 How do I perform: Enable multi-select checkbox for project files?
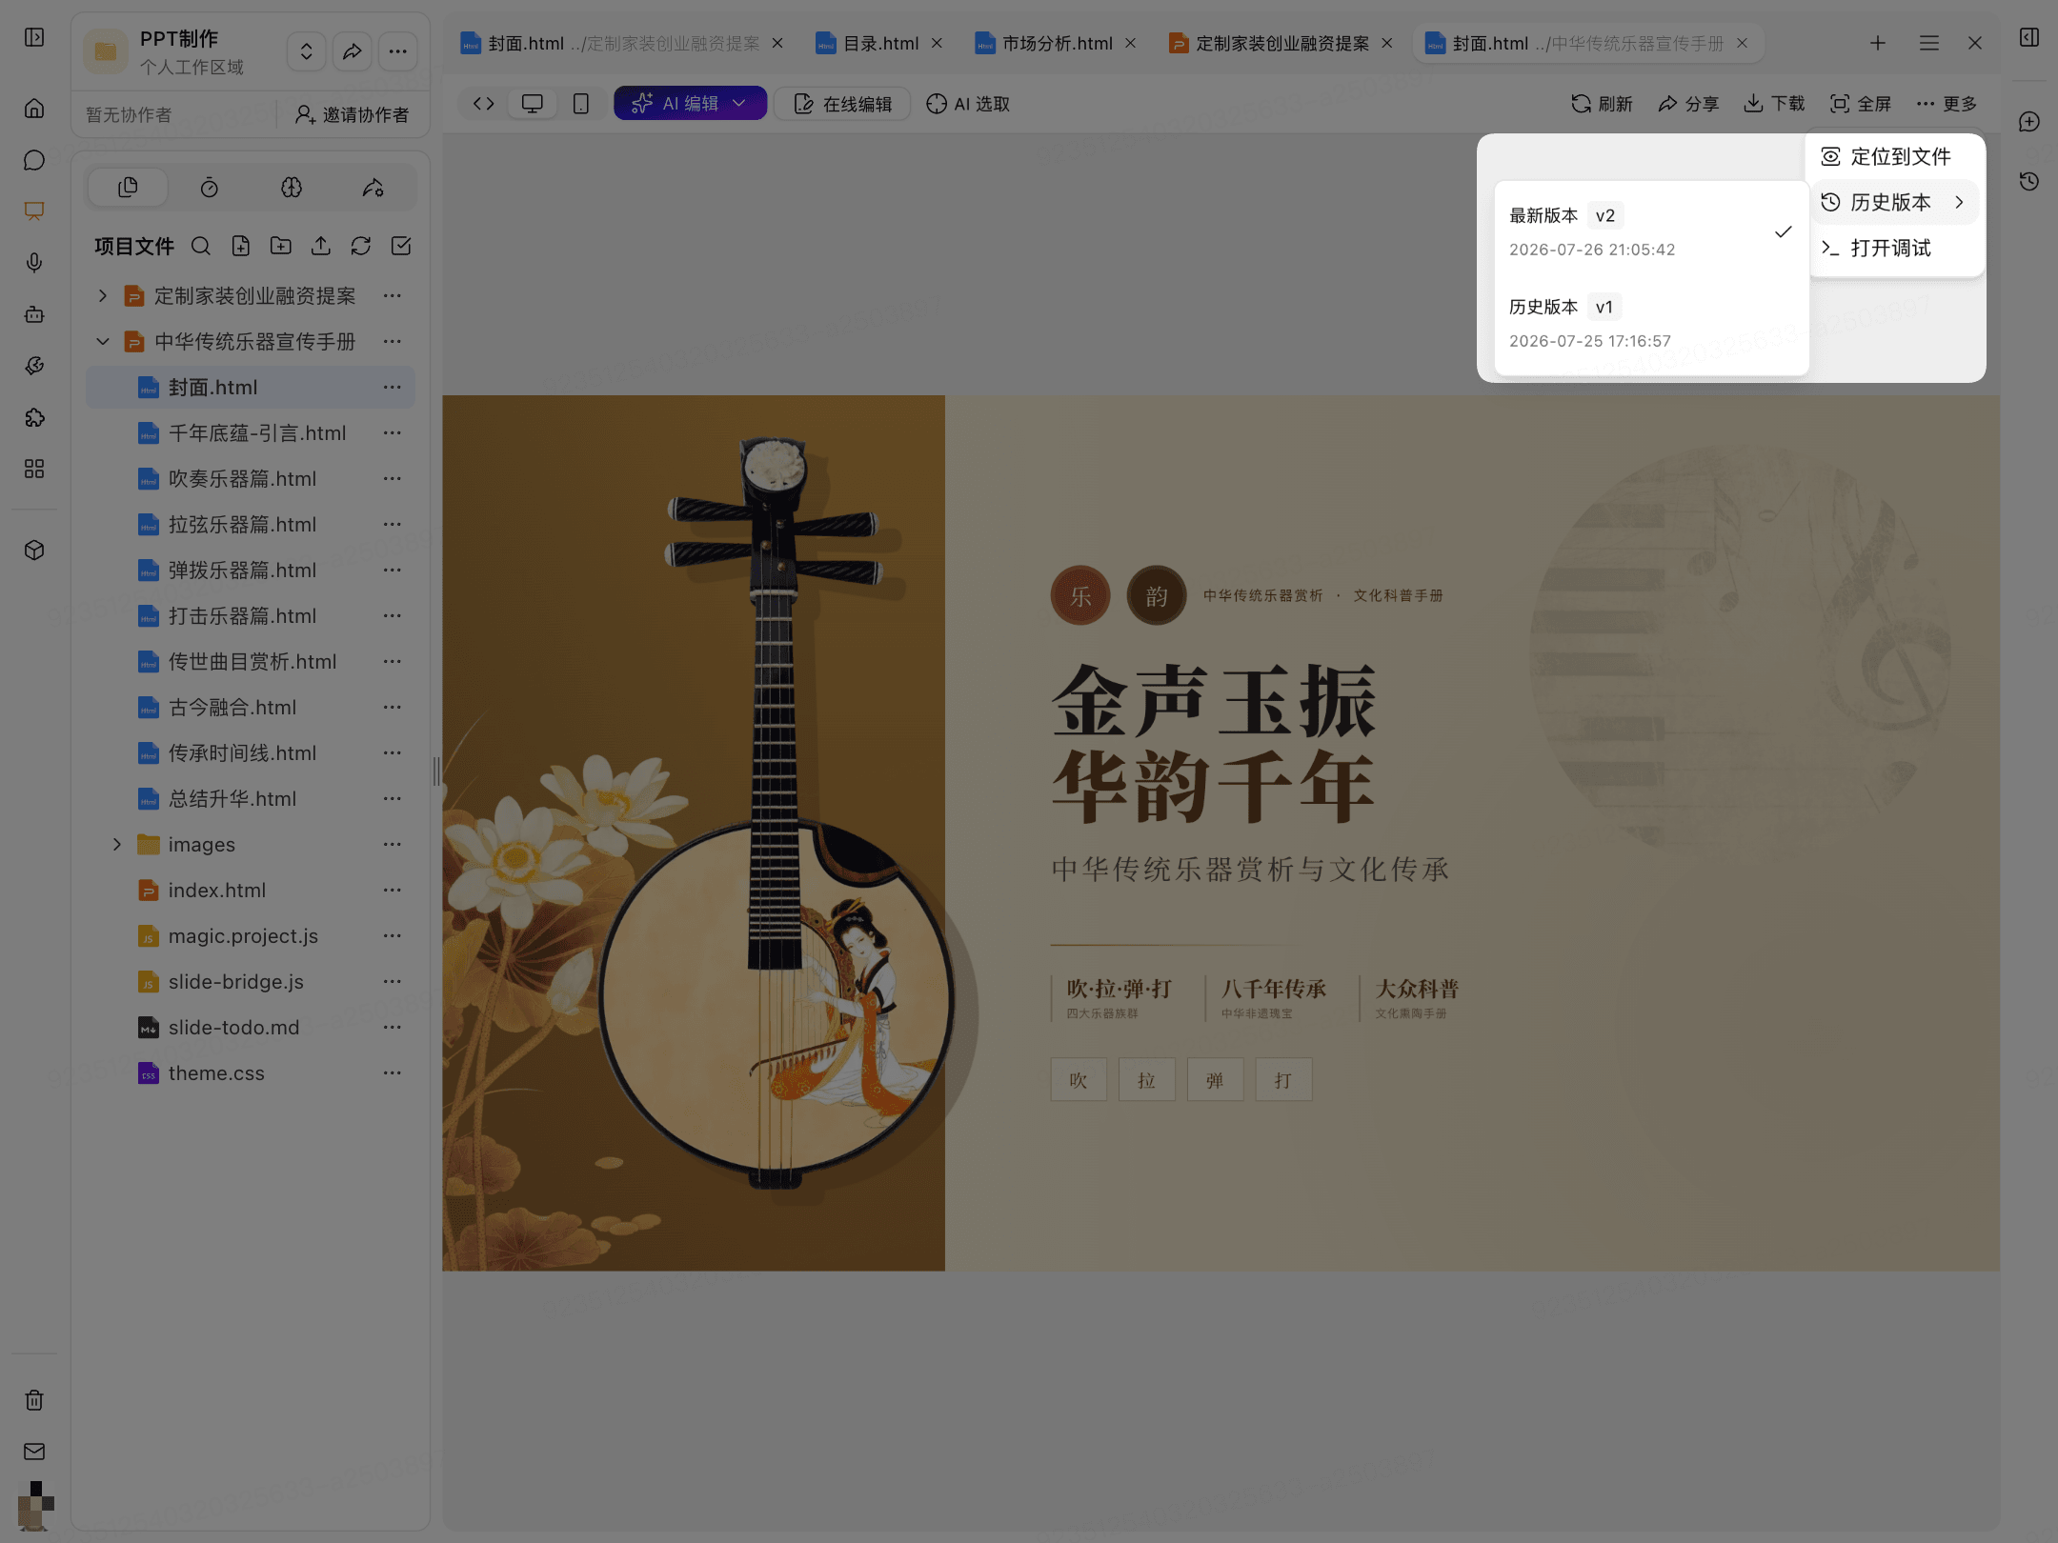click(401, 247)
